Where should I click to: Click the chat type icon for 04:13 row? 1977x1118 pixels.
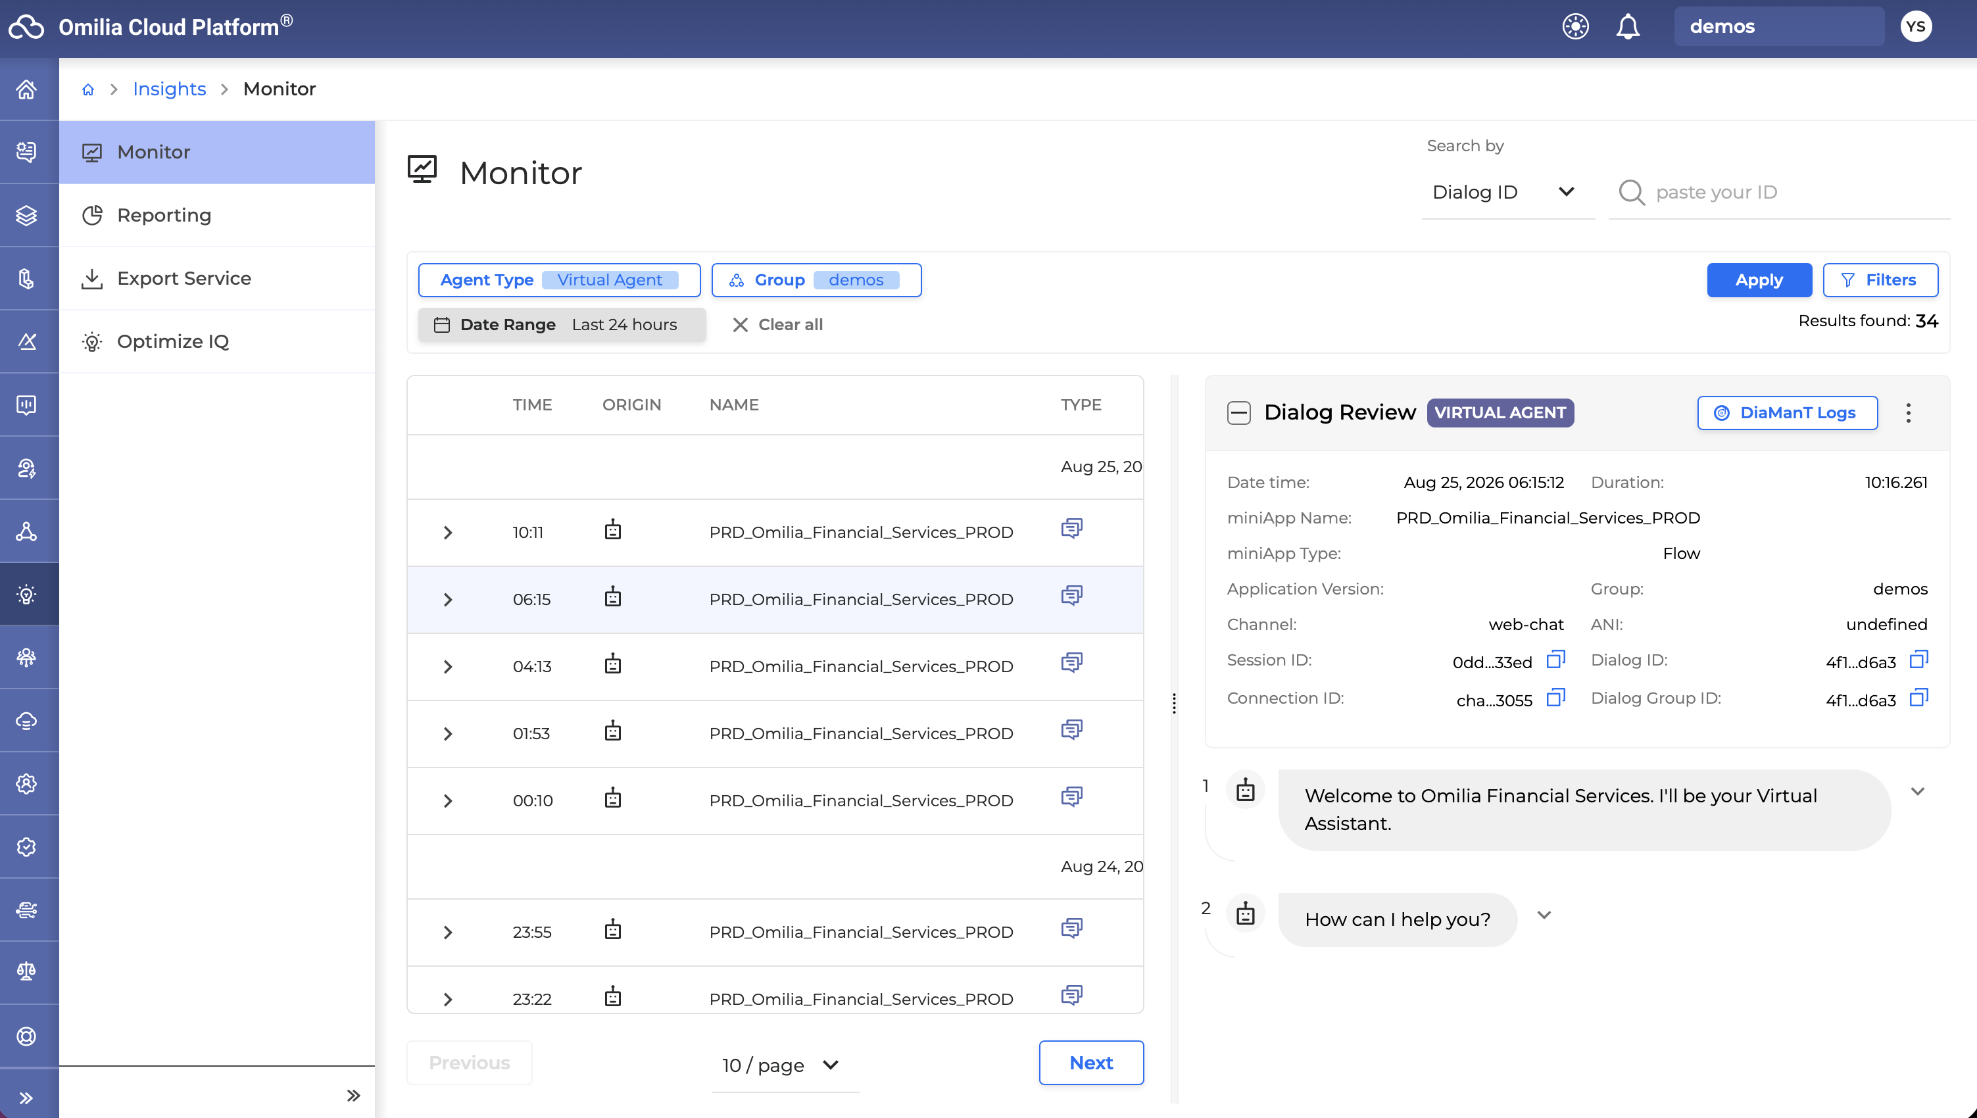coord(1072,663)
